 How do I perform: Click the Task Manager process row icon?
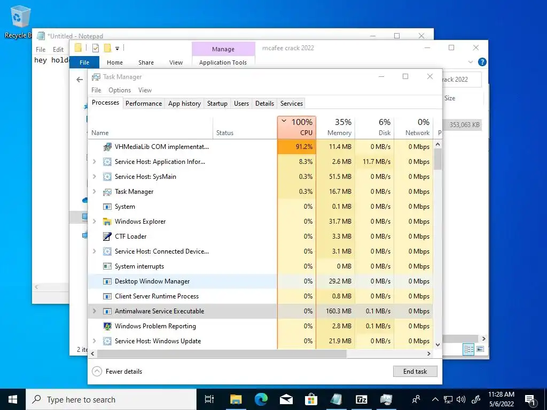107,192
